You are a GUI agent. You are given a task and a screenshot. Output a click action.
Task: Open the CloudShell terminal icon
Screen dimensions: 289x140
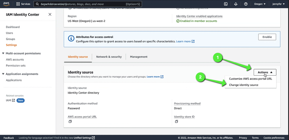(x=225, y=4)
